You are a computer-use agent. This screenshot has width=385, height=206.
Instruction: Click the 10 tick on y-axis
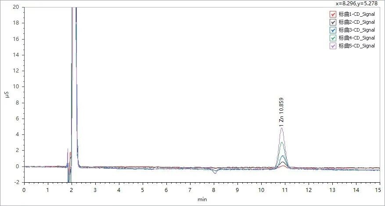pos(16,87)
